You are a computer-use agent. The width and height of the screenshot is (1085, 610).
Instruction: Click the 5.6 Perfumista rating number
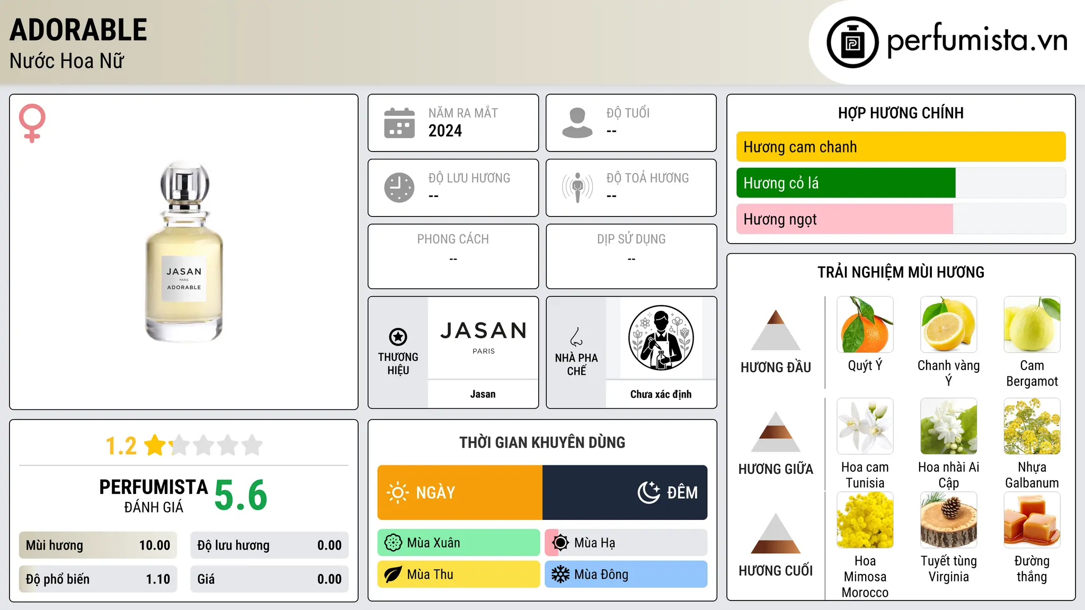pos(241,495)
